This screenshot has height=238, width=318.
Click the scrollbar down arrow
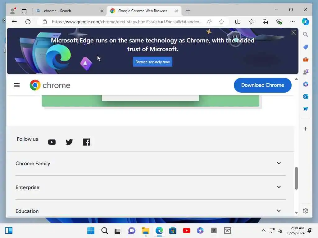tap(296, 213)
